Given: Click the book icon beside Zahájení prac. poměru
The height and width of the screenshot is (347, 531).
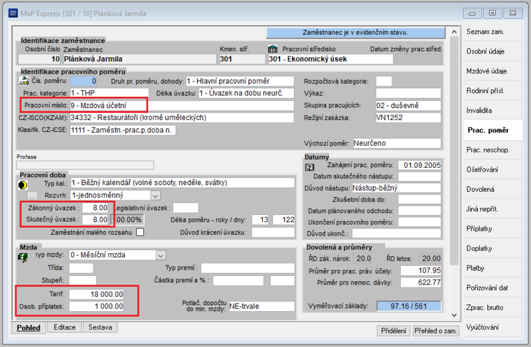Looking at the screenshot, I should click(309, 167).
